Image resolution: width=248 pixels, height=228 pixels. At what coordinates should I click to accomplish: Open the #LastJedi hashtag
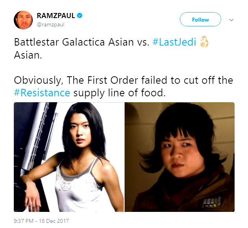[174, 42]
